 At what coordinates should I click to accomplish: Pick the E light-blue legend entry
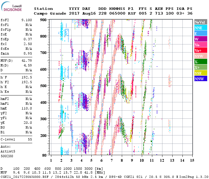pos(200,33)
